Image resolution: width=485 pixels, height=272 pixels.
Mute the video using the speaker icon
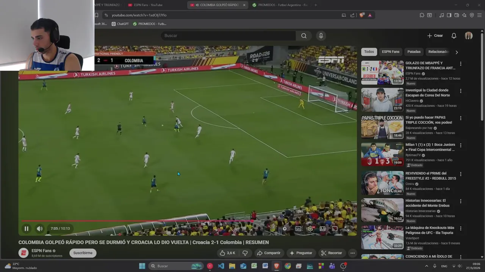[x=39, y=229]
